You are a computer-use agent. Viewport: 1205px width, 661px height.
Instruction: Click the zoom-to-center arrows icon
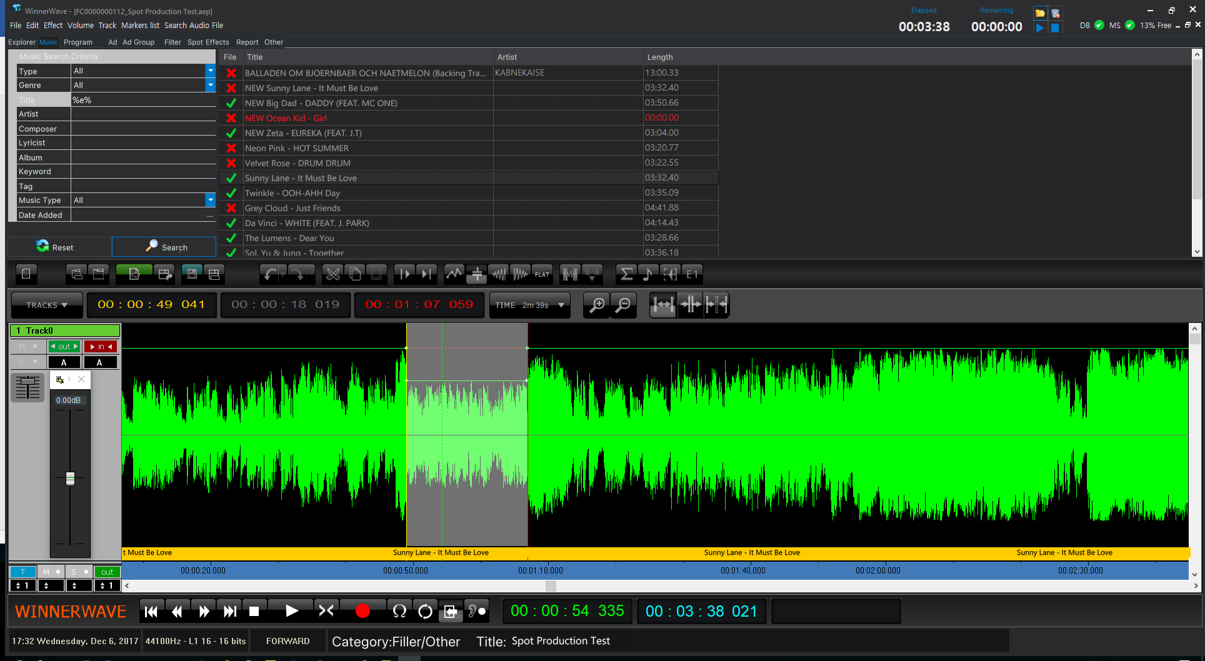[x=691, y=305]
